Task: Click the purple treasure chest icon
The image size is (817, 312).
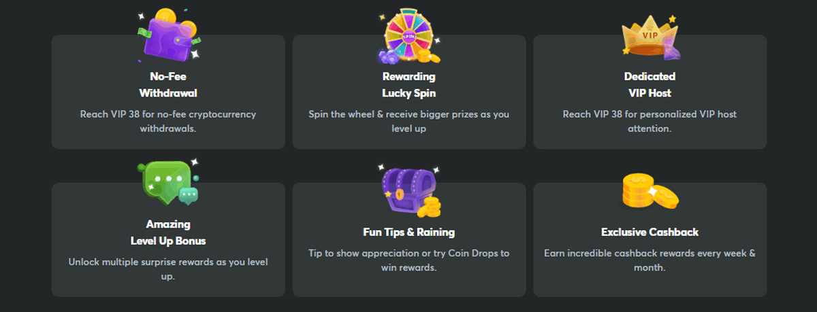Action: [x=408, y=188]
